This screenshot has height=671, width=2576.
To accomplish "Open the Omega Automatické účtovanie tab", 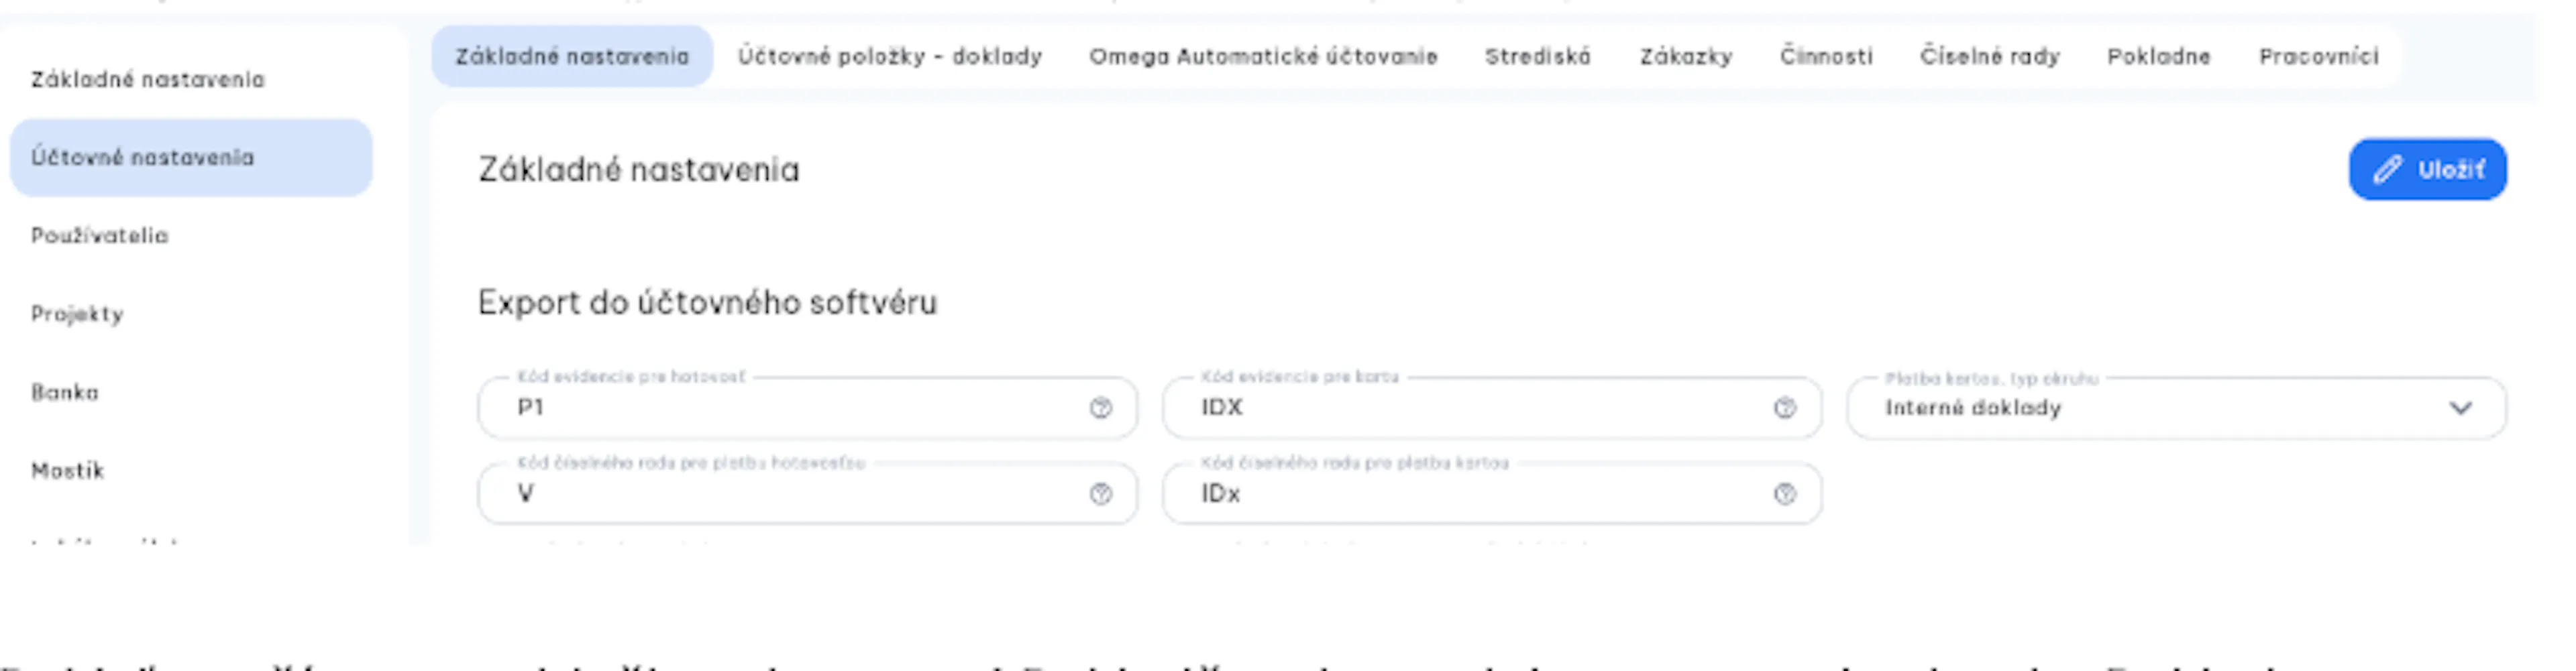I will point(1263,56).
